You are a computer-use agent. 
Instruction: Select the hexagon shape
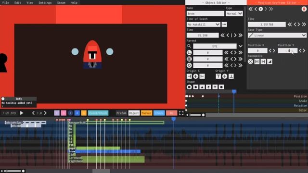pyautogui.click(x=221, y=87)
